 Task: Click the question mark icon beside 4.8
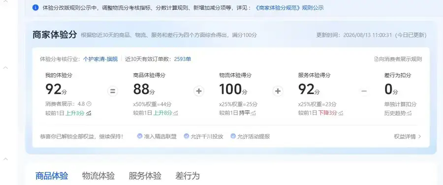(x=89, y=104)
